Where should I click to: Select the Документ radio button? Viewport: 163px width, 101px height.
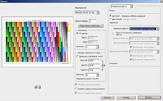click(111, 16)
